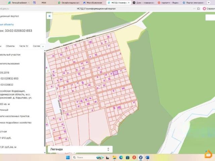Viewport: 215px width, 161px height.
Task: Switch to the 'Личный кабинет' browser tab
Action: tap(19, 3)
